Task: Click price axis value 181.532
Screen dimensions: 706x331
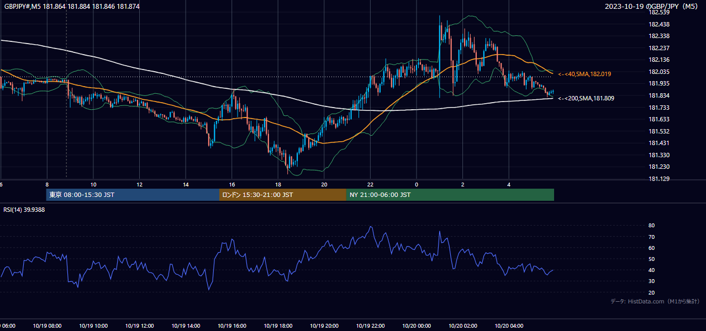Action: (x=658, y=131)
